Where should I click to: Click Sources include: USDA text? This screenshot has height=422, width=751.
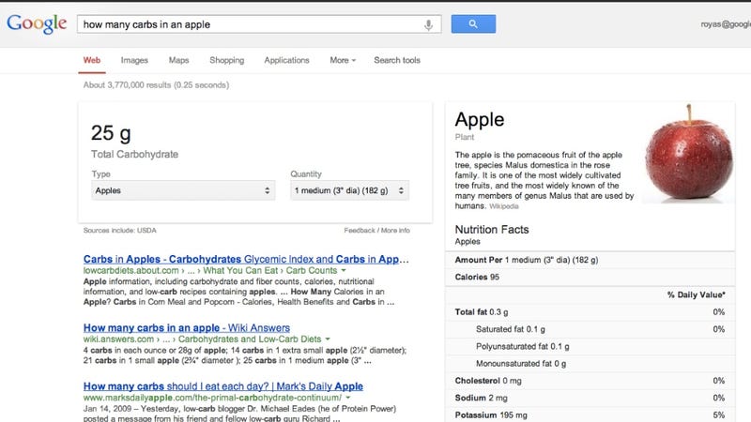click(x=120, y=230)
